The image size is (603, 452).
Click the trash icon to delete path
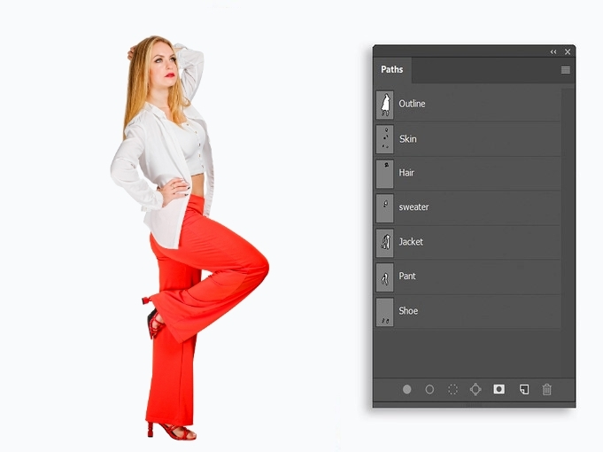coord(546,389)
